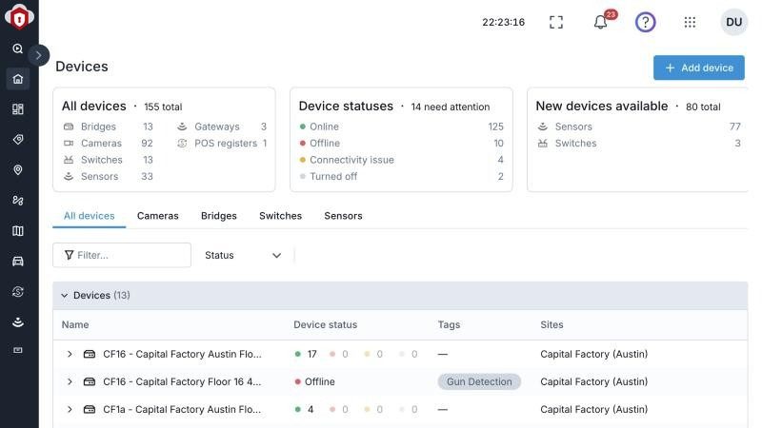
Task: Click bridge icon of CF1a row
Action: point(90,410)
